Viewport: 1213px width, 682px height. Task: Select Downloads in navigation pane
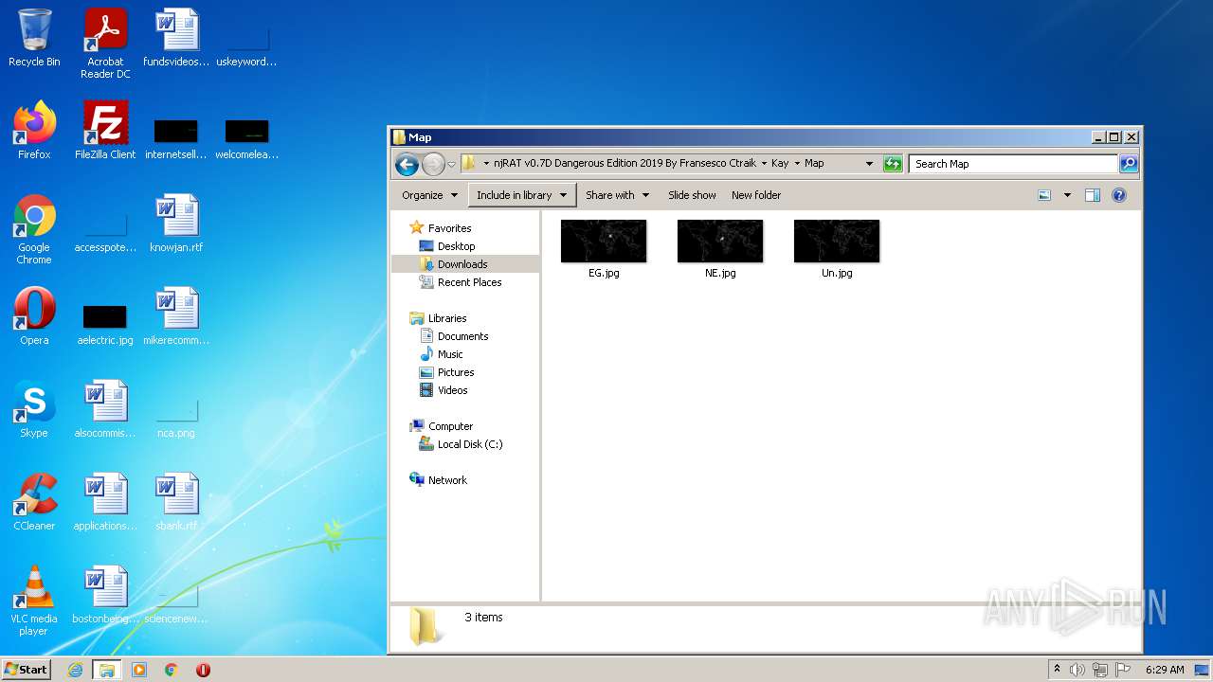click(x=462, y=264)
